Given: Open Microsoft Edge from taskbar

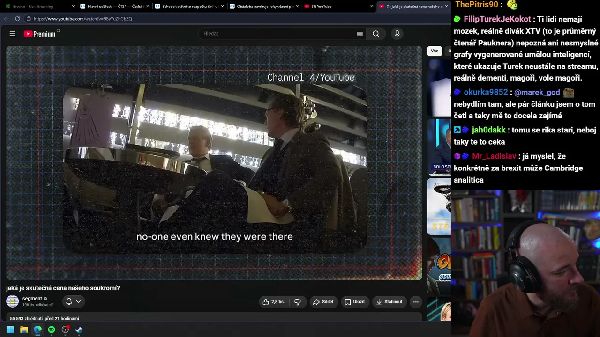Looking at the screenshot, I should tap(37, 330).
